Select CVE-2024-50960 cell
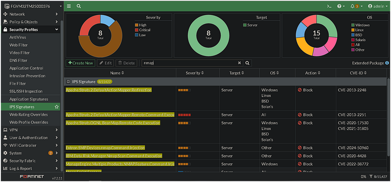Image resolution: width=391 pixels, height=182 pixels. pos(353,148)
